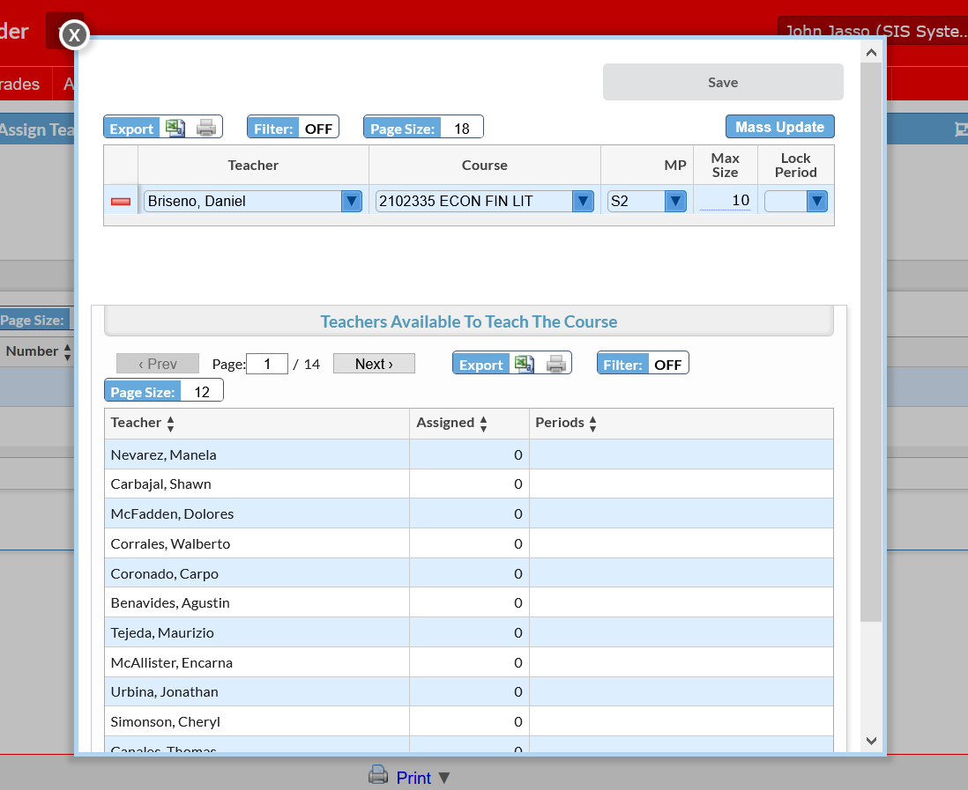
Task: Click the Save button
Action: pos(723,82)
